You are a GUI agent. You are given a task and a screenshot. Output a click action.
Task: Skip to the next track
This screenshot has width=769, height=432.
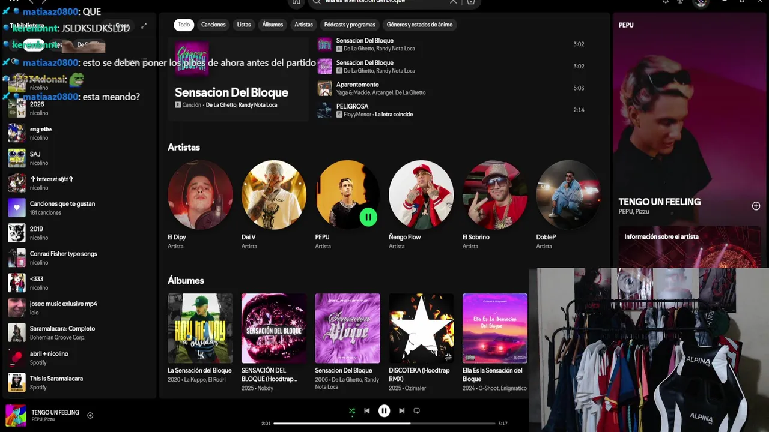(x=401, y=411)
